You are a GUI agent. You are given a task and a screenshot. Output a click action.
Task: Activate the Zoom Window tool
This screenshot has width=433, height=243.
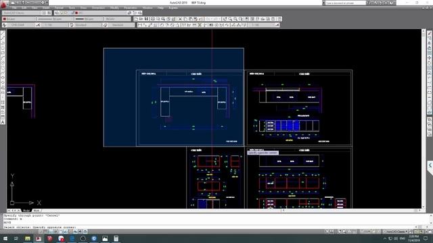pos(235,19)
